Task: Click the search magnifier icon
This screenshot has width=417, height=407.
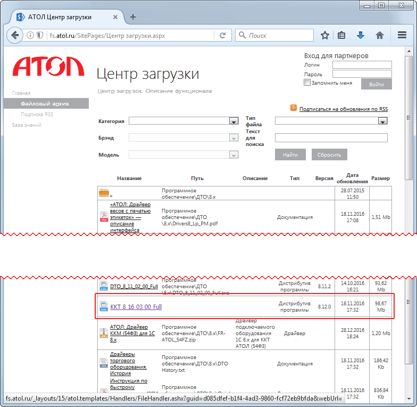Action: [x=242, y=35]
